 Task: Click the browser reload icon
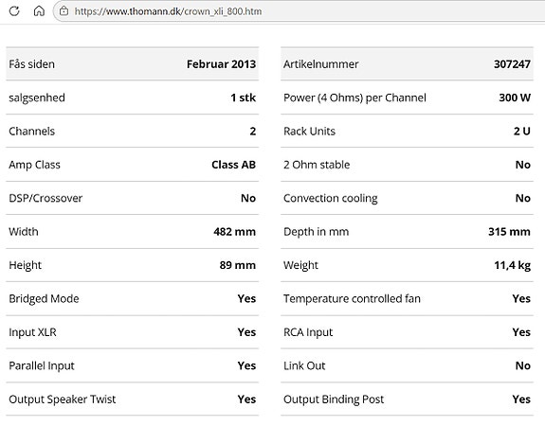[x=14, y=11]
